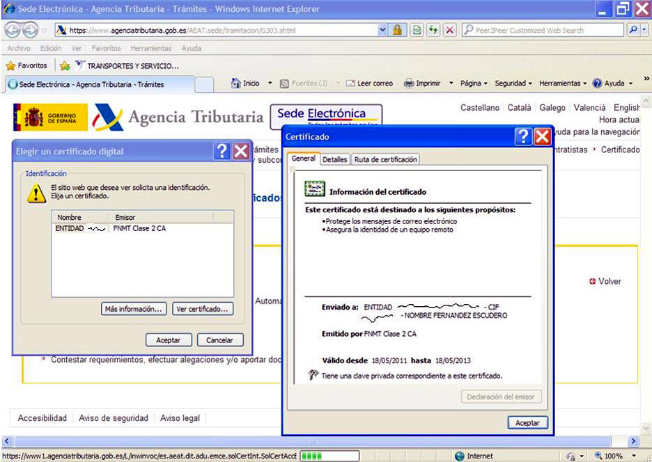Click the Favoritos star icon
Viewport: 652px width, 462px height.
(x=11, y=65)
